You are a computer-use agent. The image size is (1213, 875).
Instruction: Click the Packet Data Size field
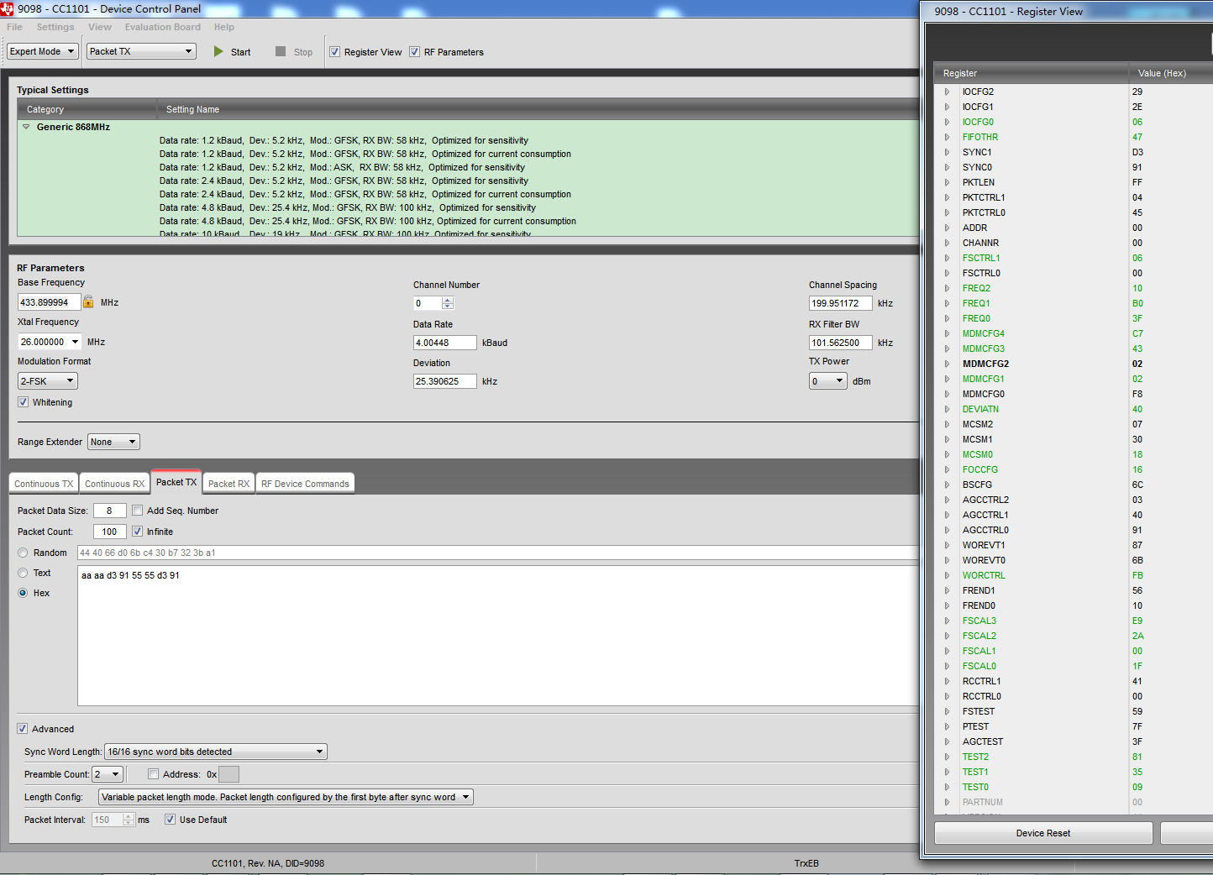pos(110,511)
